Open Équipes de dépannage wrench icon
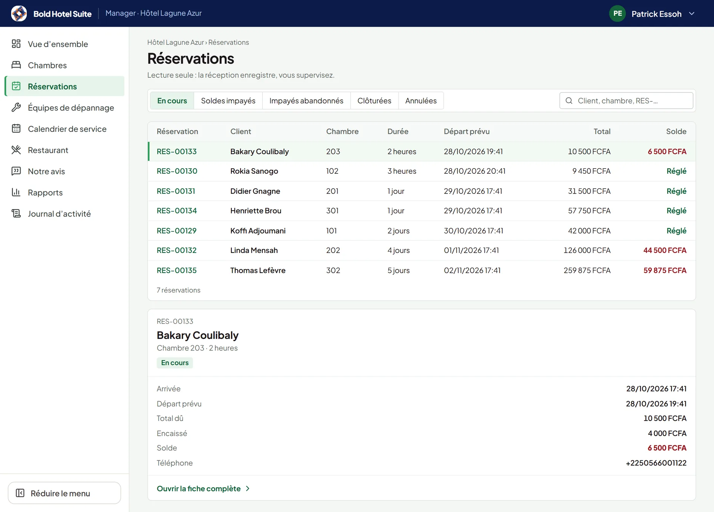The image size is (714, 512). (16, 108)
